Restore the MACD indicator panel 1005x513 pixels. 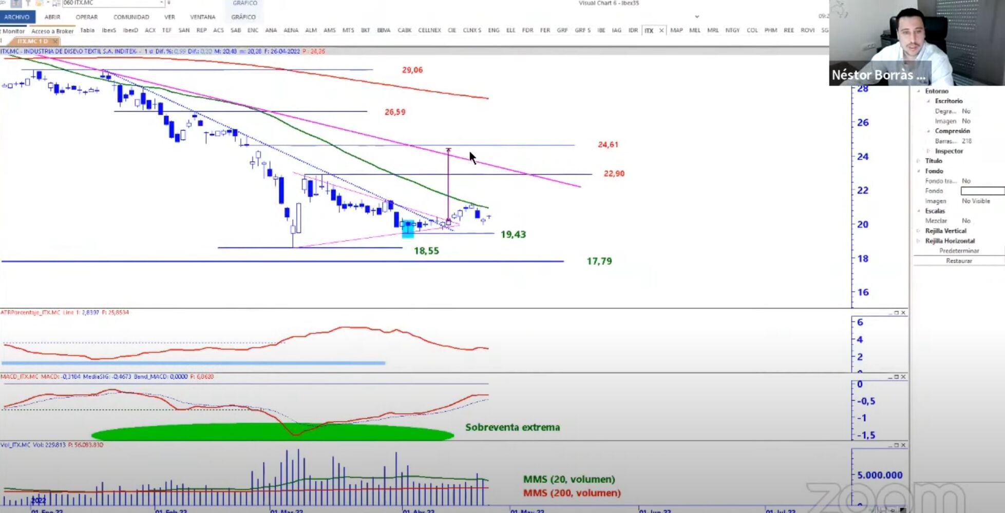pyautogui.click(x=897, y=377)
